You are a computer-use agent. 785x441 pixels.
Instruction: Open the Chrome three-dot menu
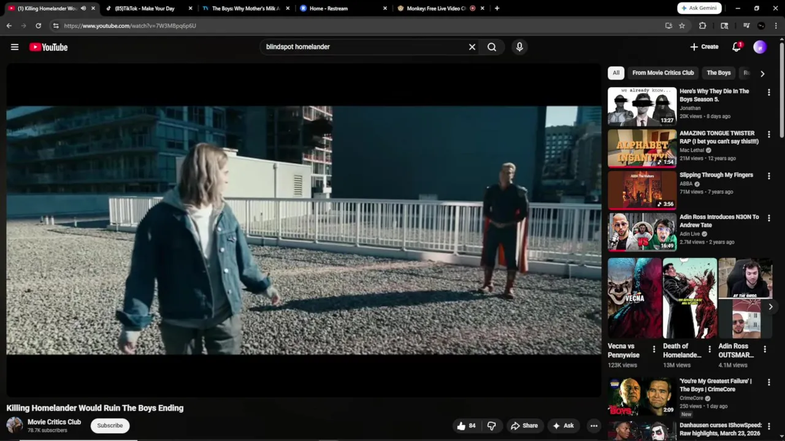click(x=776, y=26)
